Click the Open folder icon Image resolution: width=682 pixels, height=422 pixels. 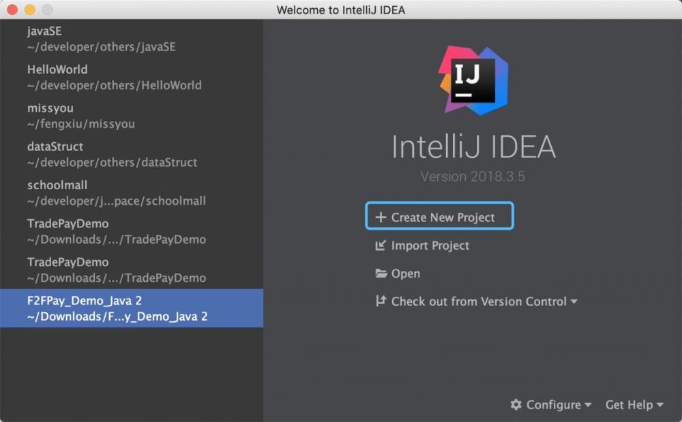pyautogui.click(x=381, y=274)
